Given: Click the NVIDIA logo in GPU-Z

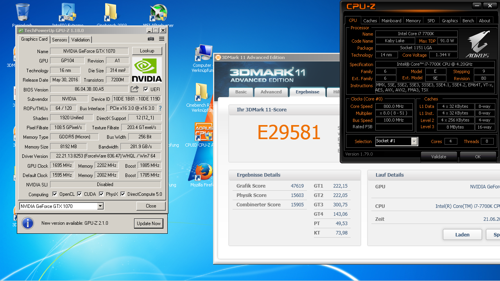Looking at the screenshot, I should pyautogui.click(x=147, y=70).
